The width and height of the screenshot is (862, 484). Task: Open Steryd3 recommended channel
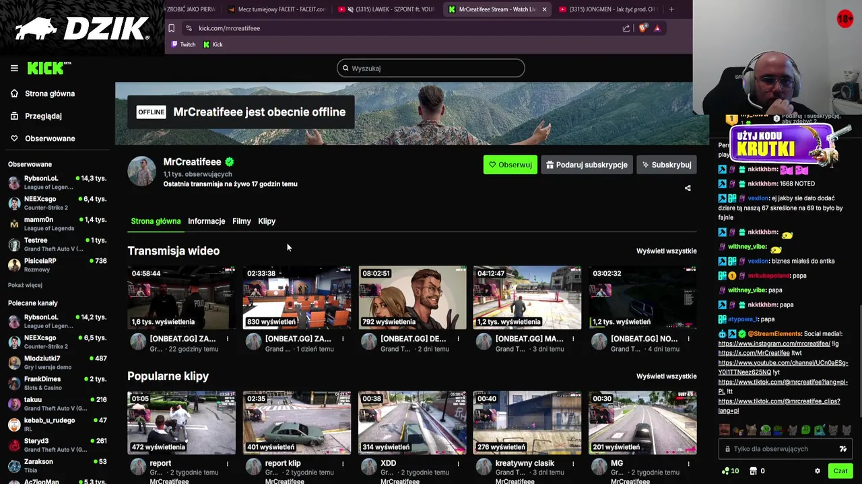[x=57, y=445]
